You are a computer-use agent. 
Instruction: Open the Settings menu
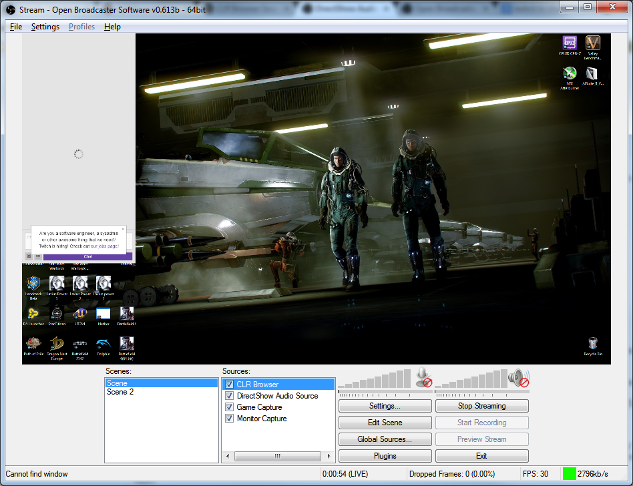tap(45, 27)
